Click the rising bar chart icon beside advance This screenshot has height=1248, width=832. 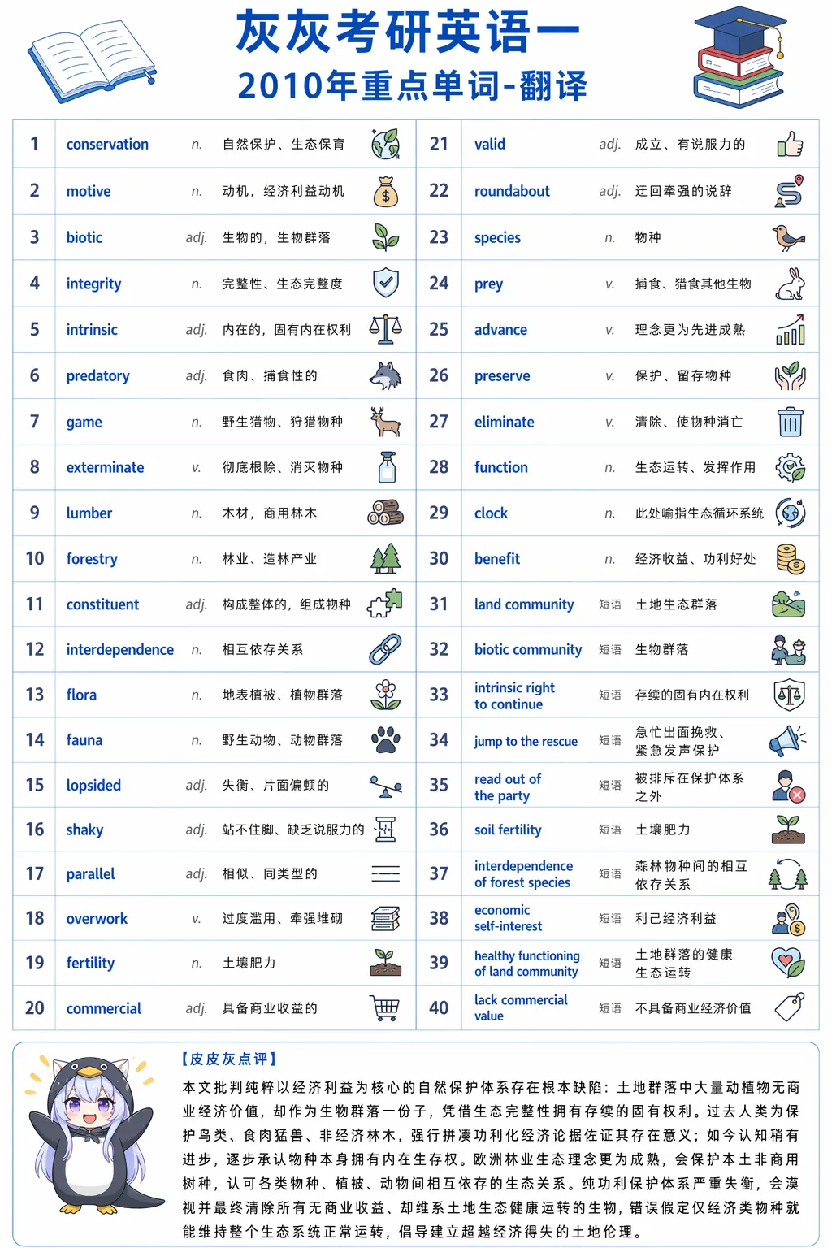[x=790, y=329]
